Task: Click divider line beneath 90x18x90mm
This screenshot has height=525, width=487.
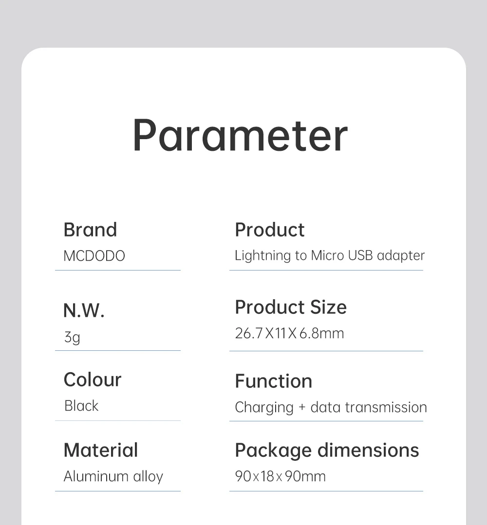Action: [x=326, y=491]
